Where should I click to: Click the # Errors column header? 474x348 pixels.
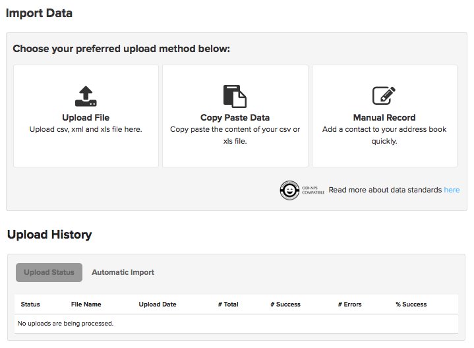pos(349,304)
